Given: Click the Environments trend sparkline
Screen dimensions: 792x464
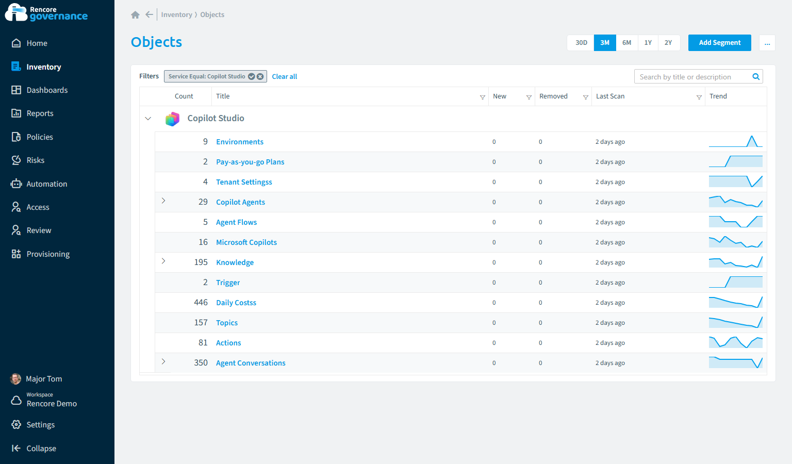Looking at the screenshot, I should tap(736, 141).
